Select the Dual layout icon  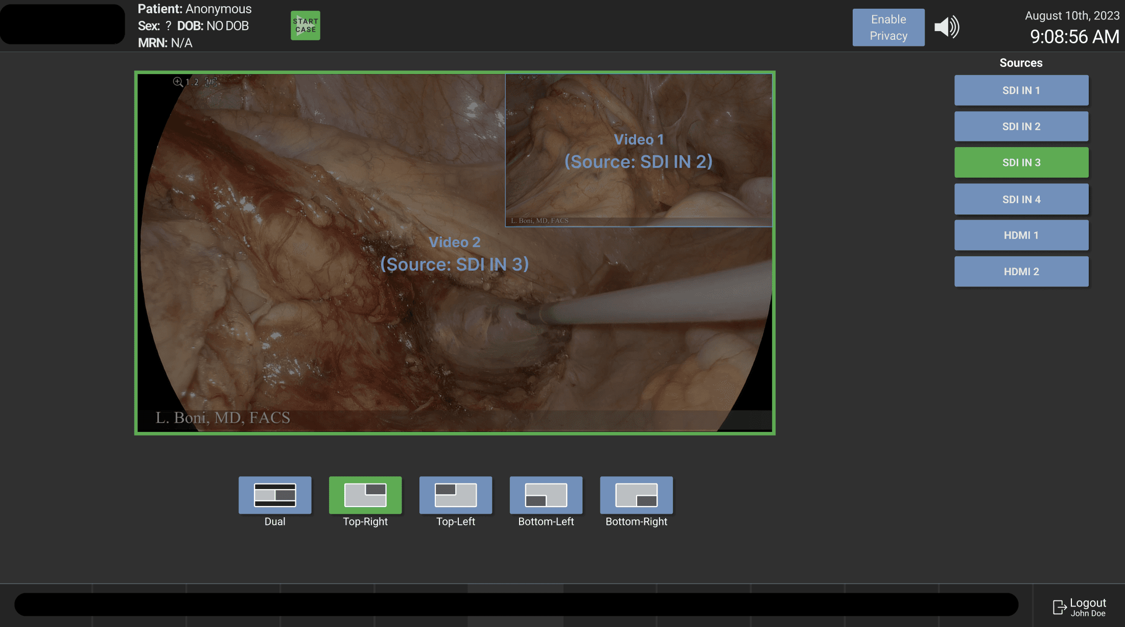coord(275,495)
